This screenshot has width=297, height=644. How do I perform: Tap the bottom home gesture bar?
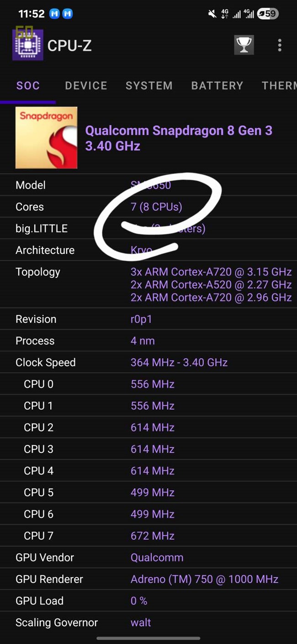click(148, 638)
